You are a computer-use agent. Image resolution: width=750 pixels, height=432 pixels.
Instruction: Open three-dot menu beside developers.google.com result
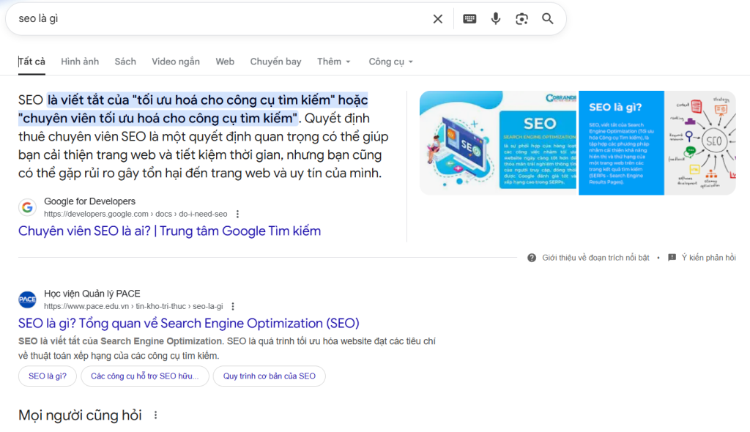click(x=237, y=215)
